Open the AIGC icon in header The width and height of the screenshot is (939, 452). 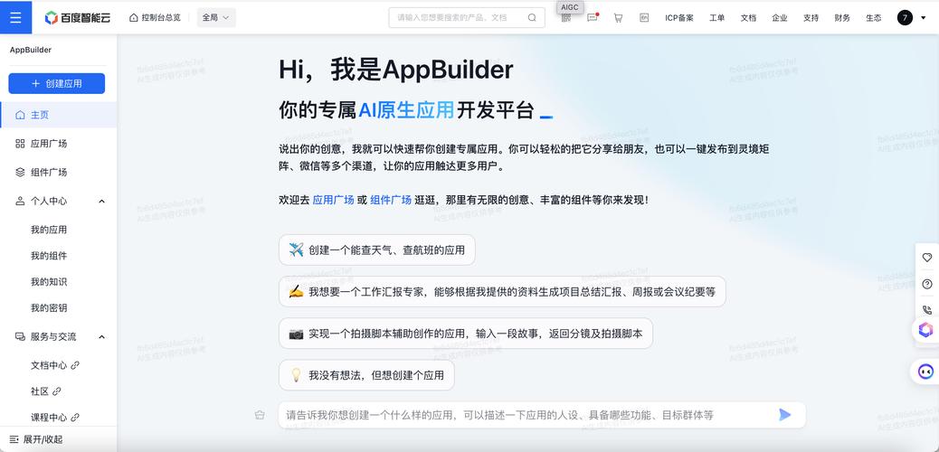click(566, 18)
